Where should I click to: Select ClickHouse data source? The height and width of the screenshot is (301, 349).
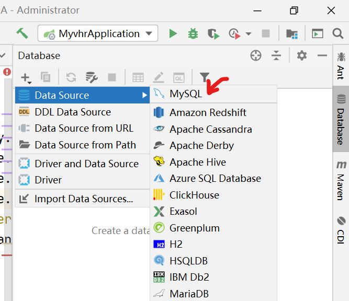coord(213,195)
